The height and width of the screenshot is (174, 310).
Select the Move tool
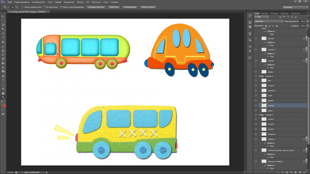click(3, 16)
